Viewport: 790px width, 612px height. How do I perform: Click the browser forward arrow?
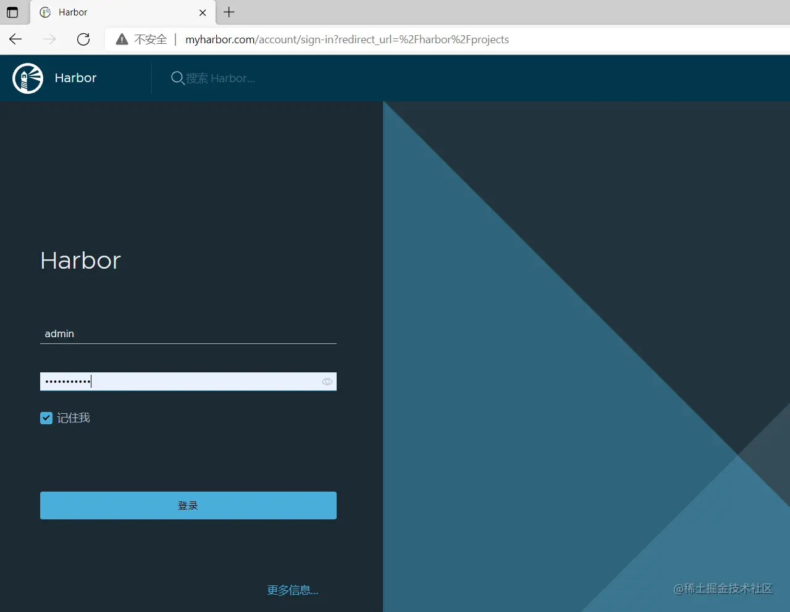coord(49,40)
